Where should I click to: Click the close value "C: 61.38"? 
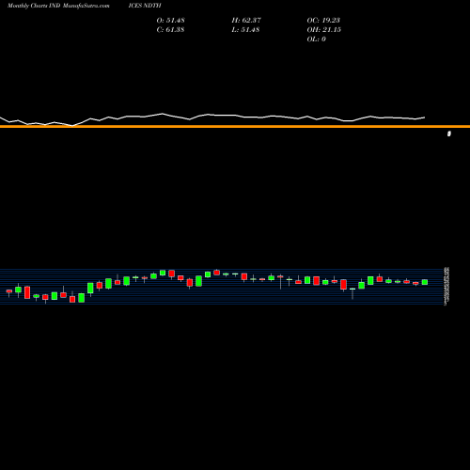coord(170,29)
